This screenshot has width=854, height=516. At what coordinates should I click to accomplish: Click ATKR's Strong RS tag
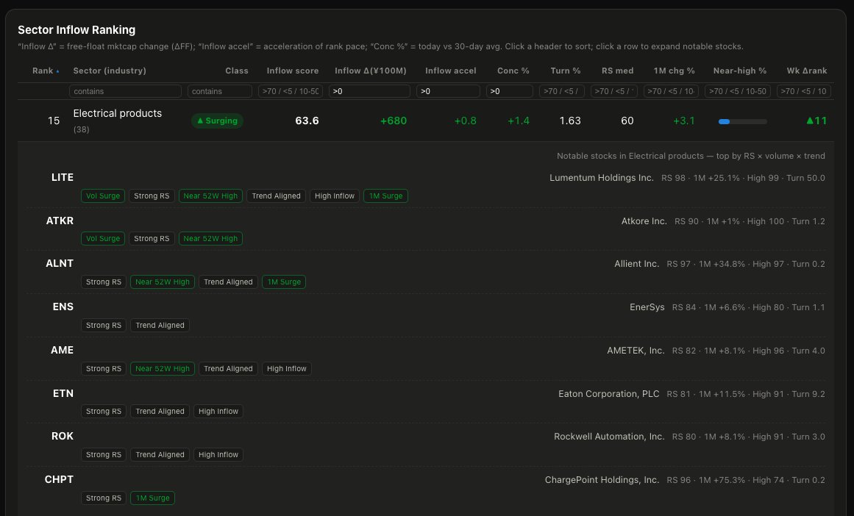[x=152, y=238]
